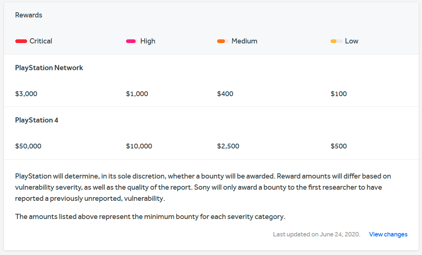Click the Rewards section title
This screenshot has width=422, height=255.
(29, 15)
